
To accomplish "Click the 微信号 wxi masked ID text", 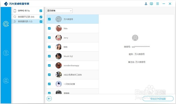I will coord(137,47).
